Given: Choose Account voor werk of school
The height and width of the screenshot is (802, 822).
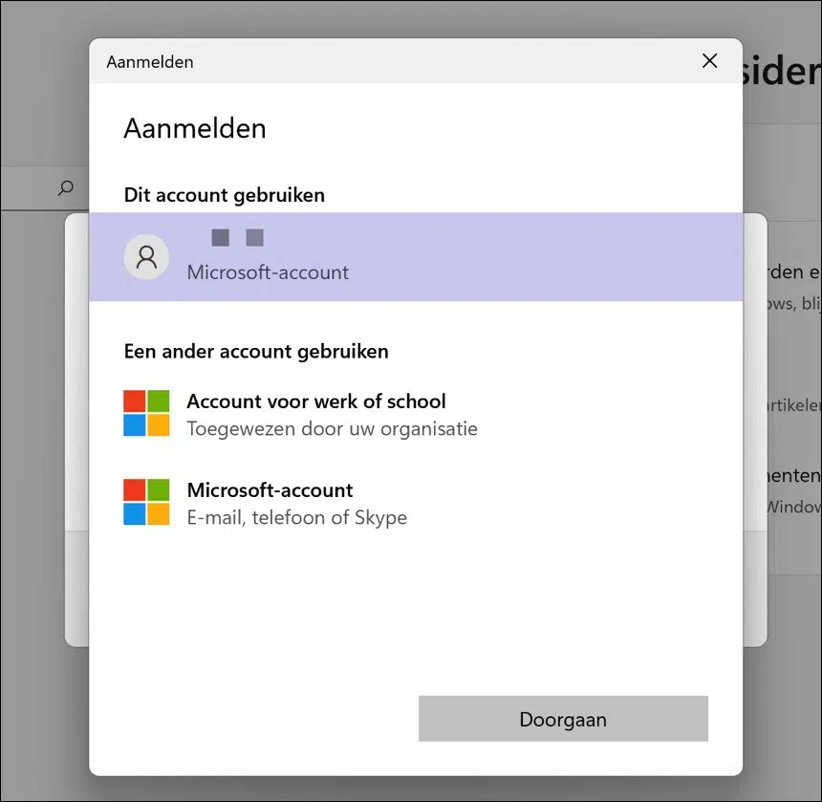Looking at the screenshot, I should tap(416, 414).
